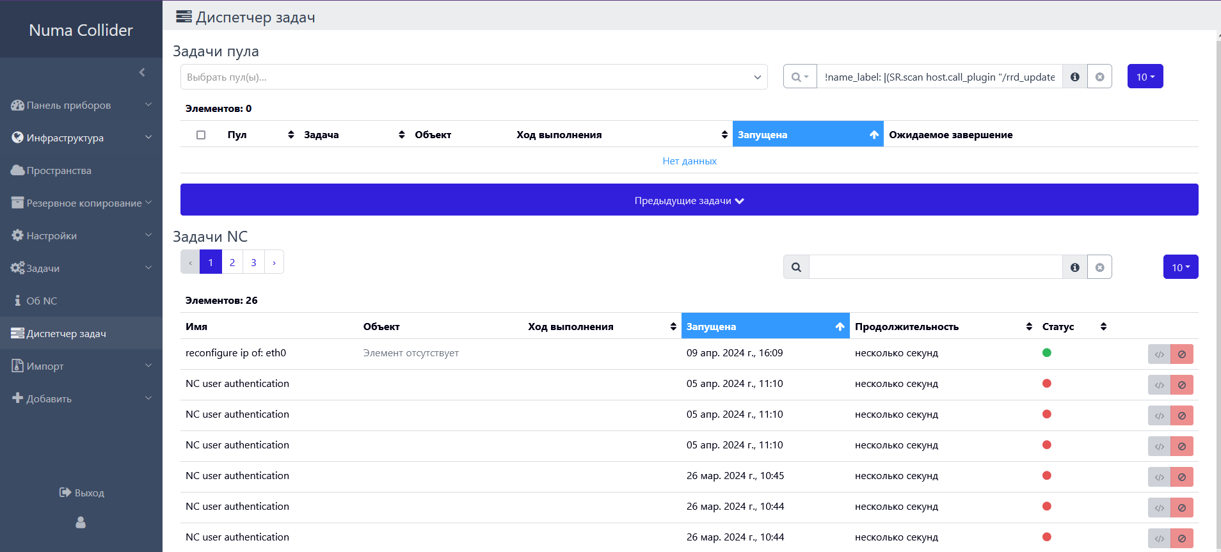The height and width of the screenshot is (552, 1221).
Task: Open the Выбрать пул(ы) dropdown
Action: 474,77
